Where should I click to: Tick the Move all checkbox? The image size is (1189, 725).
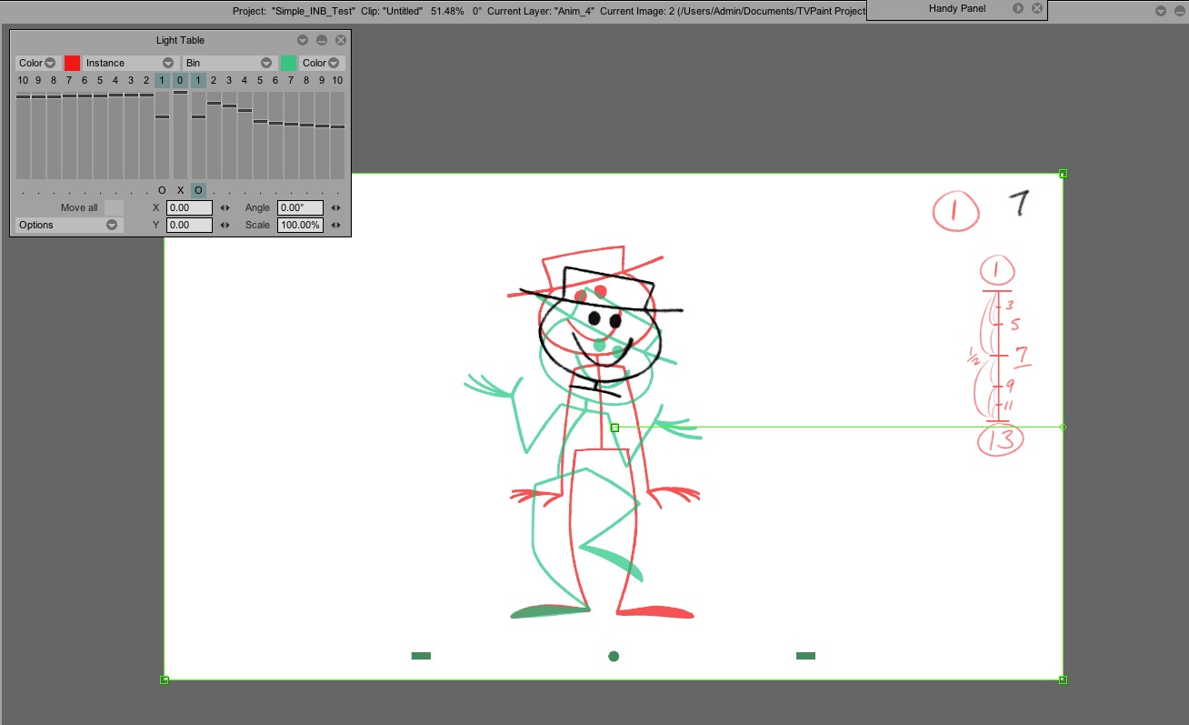(x=114, y=207)
